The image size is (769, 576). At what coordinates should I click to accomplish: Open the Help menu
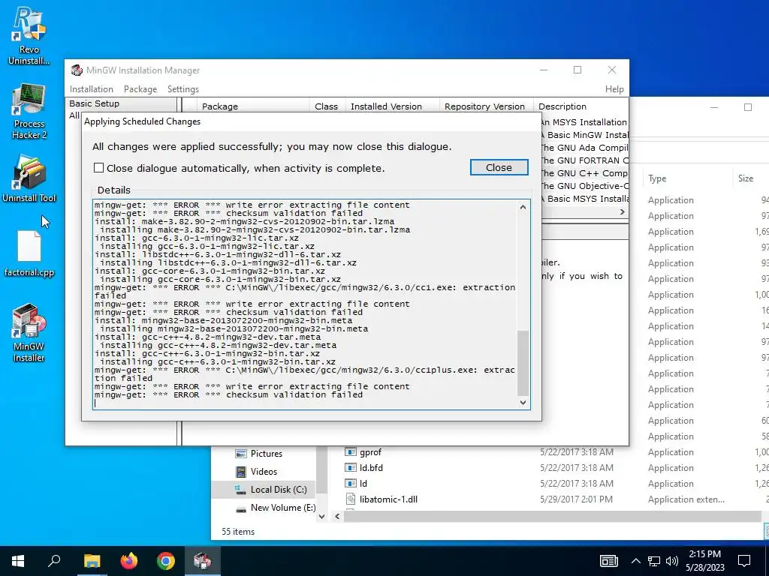(614, 89)
